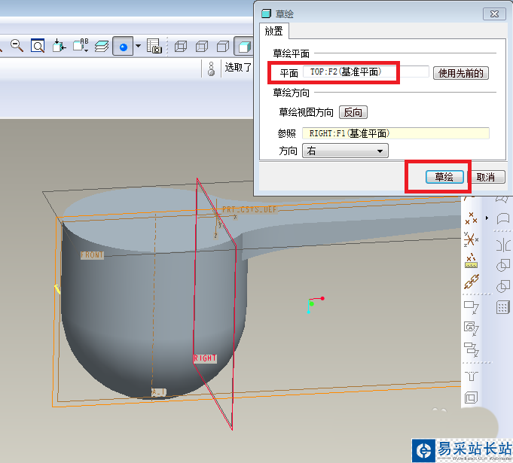Click the pattern grid tool icon
The height and width of the screenshot is (463, 513).
click(503, 307)
